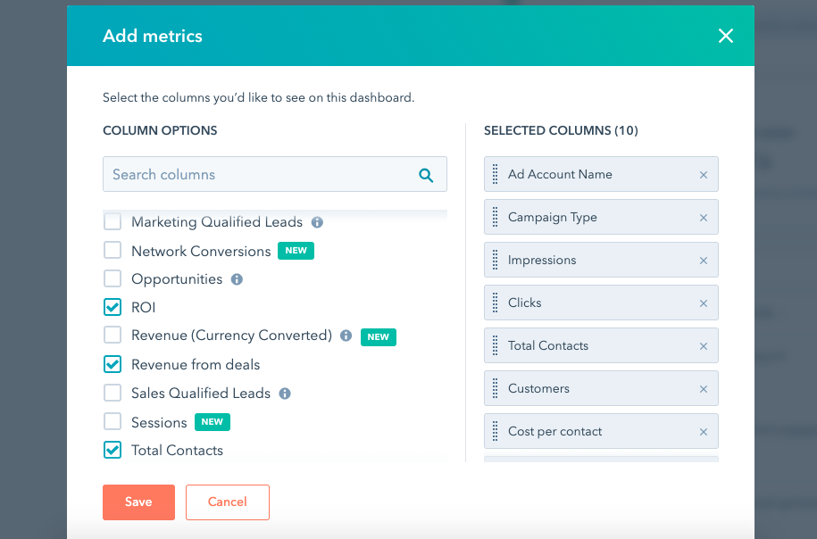
Task: Click the Revenue from deals label
Action: coord(196,365)
